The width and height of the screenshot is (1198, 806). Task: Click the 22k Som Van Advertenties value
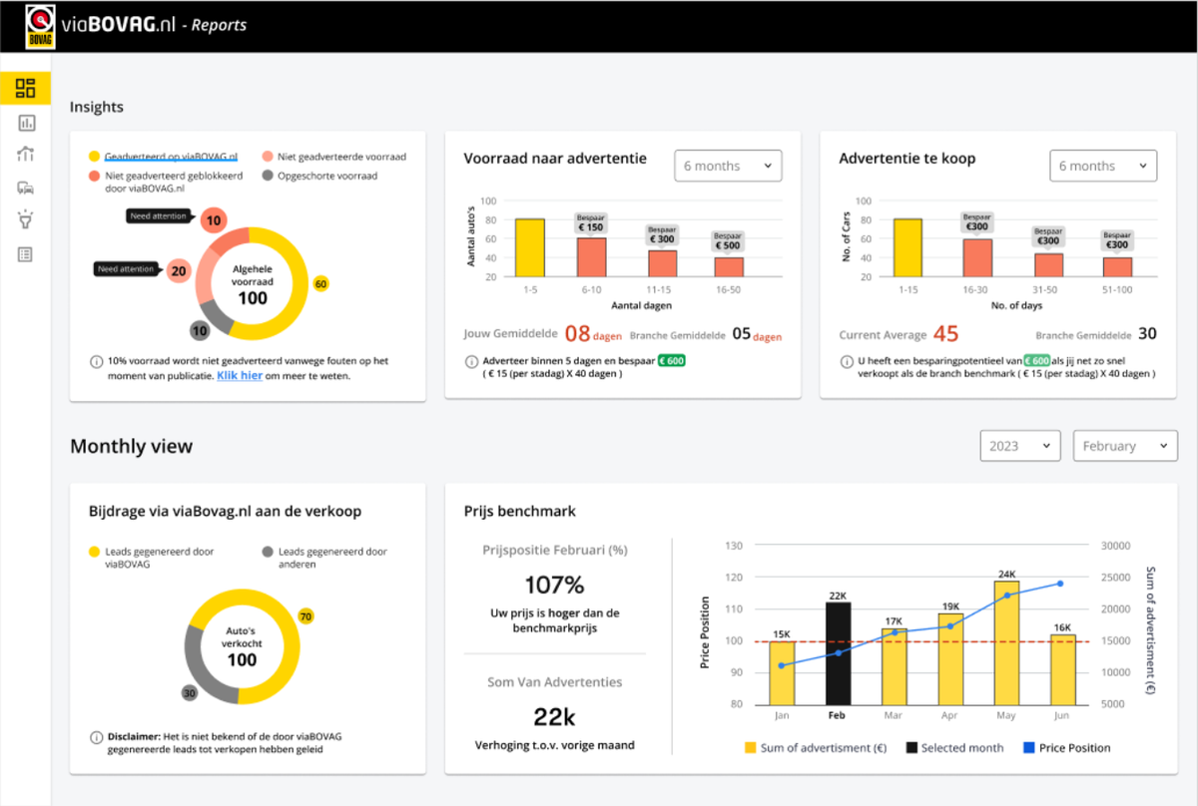pos(554,717)
